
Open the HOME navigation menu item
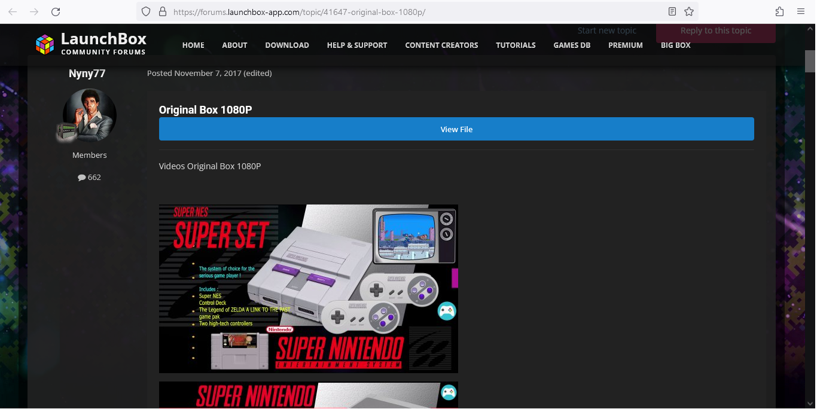pos(193,45)
